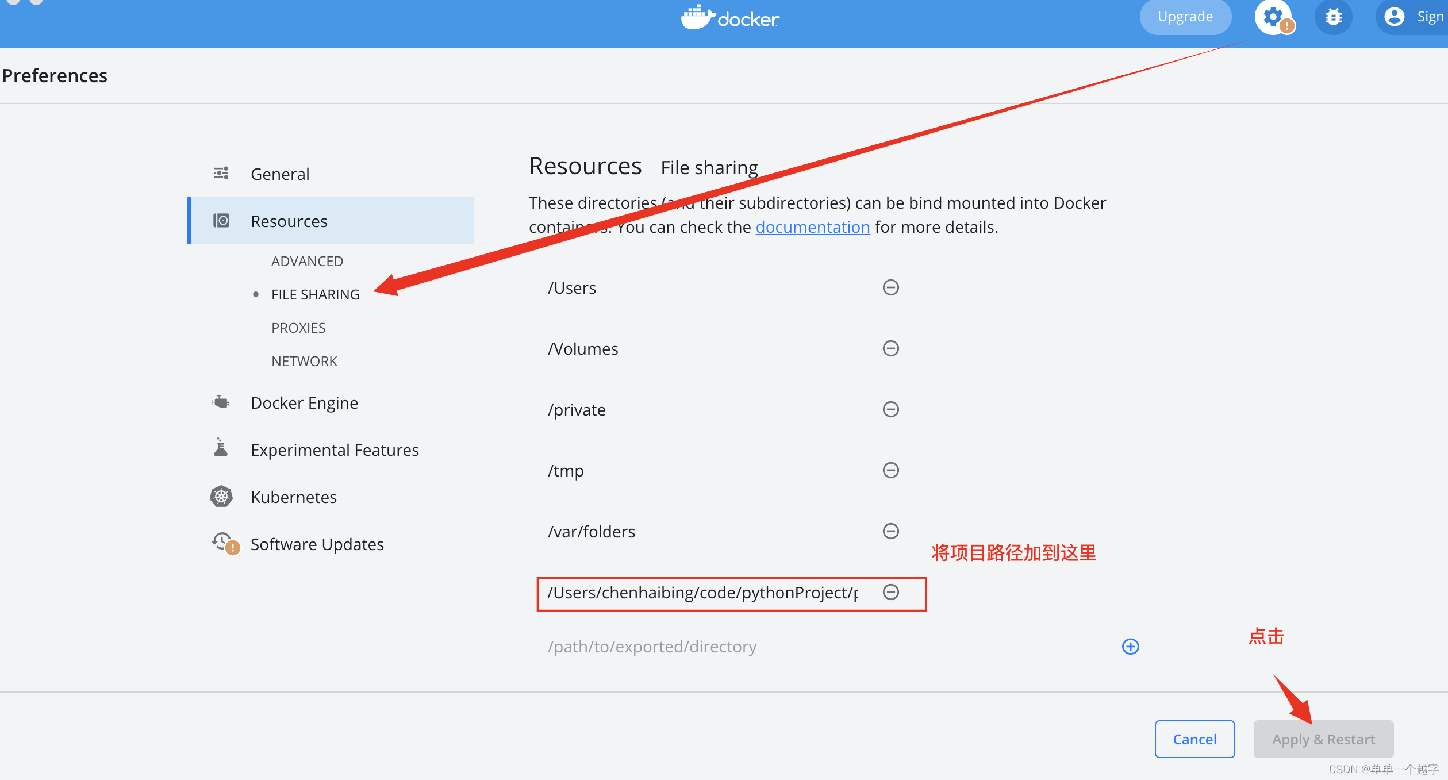This screenshot has height=780, width=1448.
Task: Select the /Volumes directory path text
Action: pos(583,348)
